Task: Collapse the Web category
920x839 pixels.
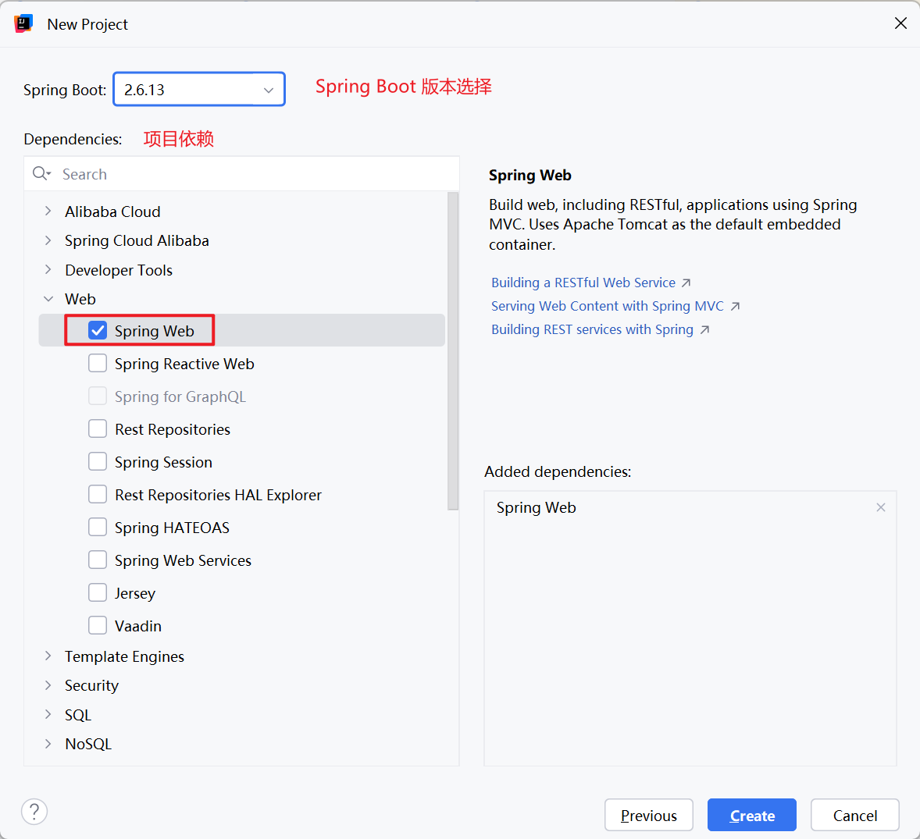Action: [x=48, y=299]
